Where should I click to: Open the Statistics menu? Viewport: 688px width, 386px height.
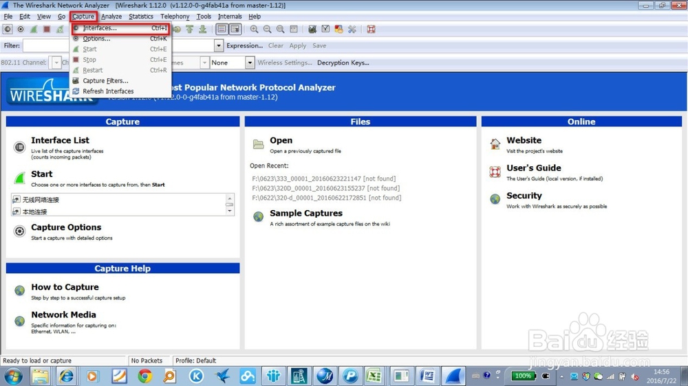point(141,16)
